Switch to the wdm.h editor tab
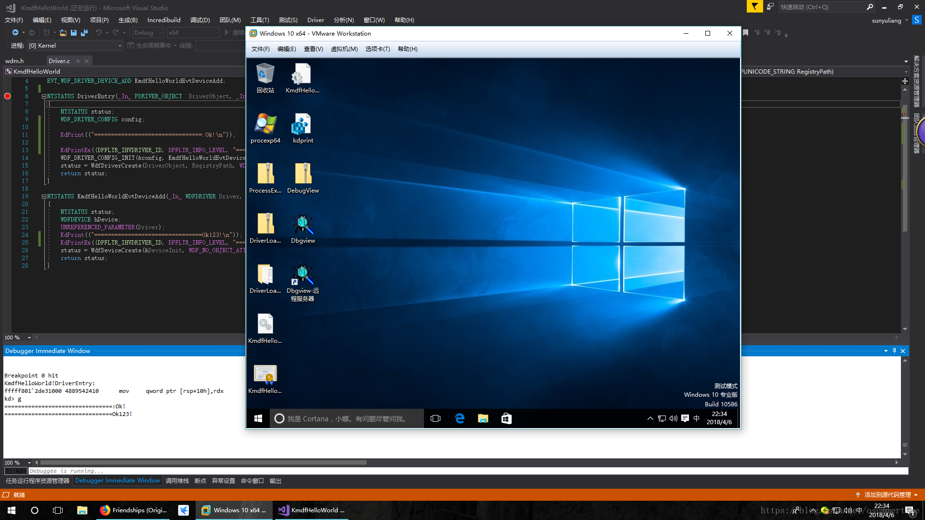This screenshot has height=520, width=925. pos(14,61)
